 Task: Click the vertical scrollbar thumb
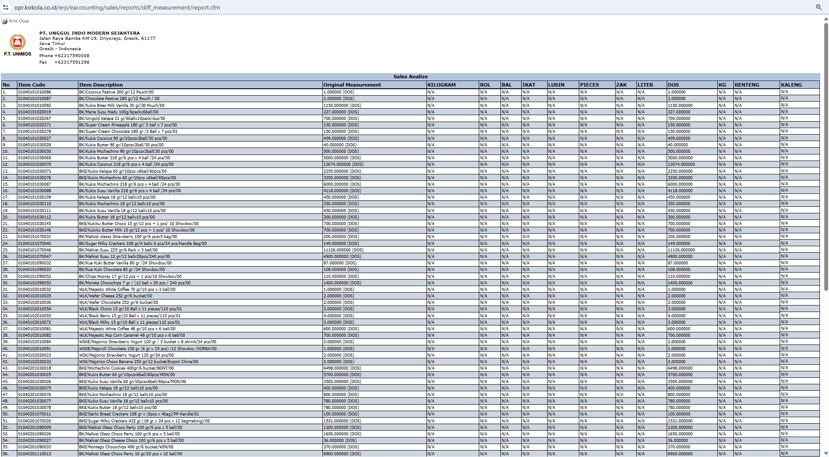pos(826,156)
